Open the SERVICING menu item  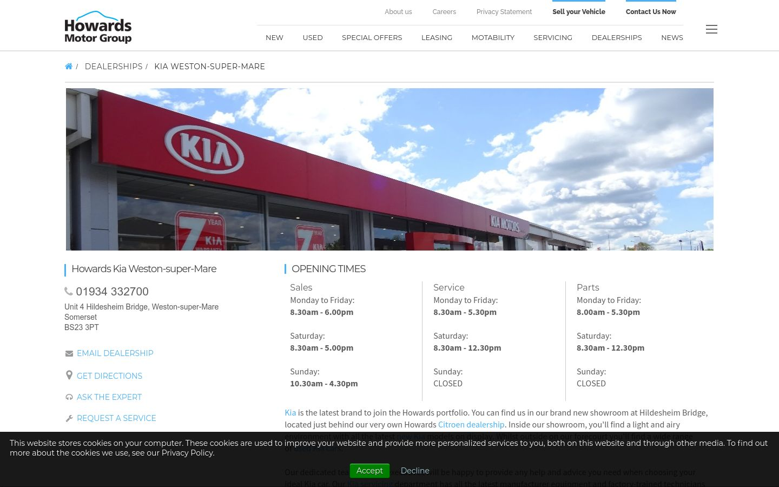coord(553,37)
